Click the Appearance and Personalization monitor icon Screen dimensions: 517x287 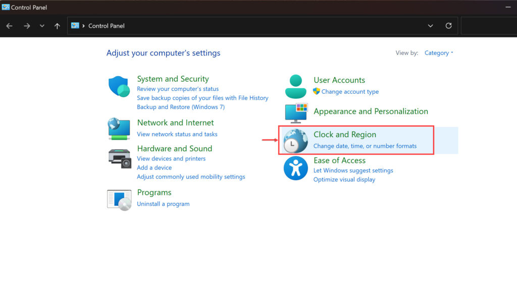(296, 113)
